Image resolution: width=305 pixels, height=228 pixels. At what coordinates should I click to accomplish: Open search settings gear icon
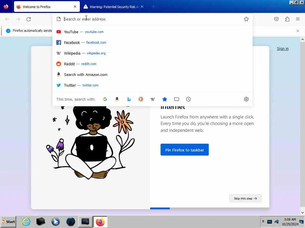(246, 99)
